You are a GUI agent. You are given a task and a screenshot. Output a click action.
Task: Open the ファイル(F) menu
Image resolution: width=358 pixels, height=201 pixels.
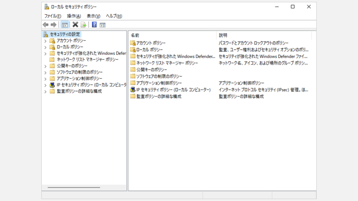(52, 16)
